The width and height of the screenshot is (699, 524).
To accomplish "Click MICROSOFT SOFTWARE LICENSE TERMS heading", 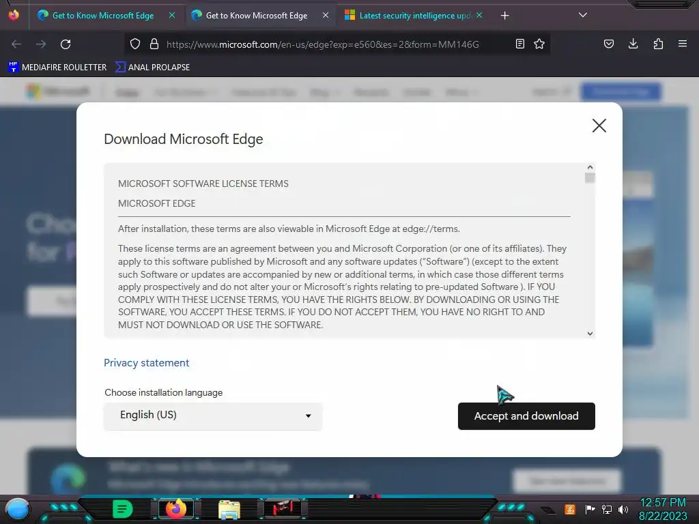I will 203,184.
